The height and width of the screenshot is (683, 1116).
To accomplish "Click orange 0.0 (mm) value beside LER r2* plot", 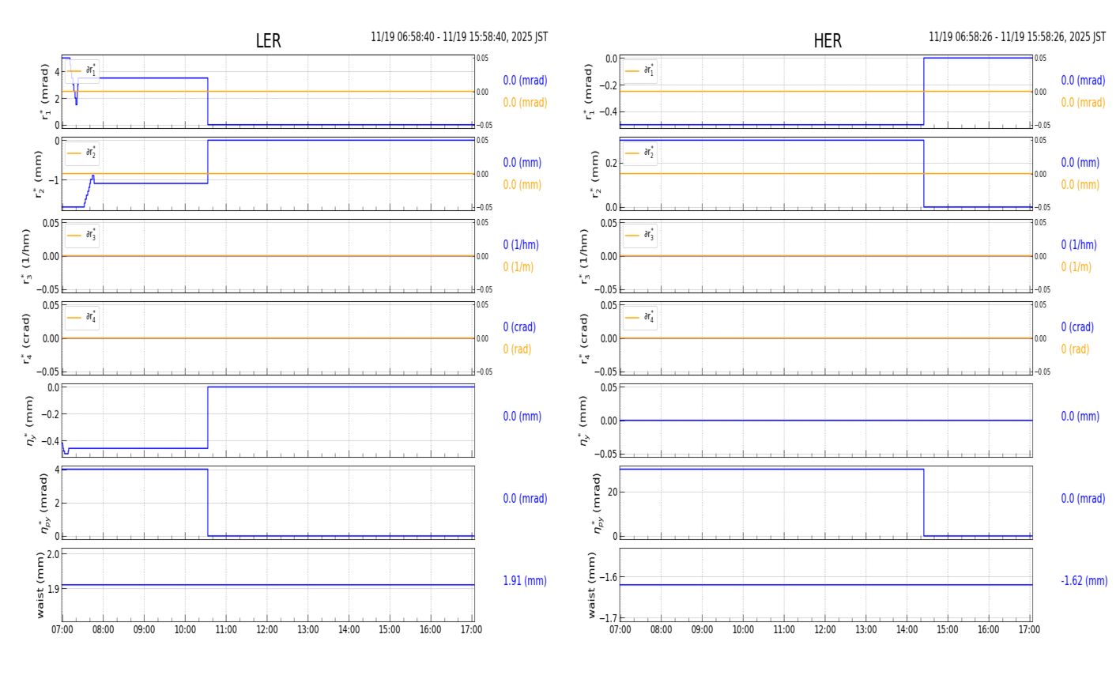I will (522, 185).
